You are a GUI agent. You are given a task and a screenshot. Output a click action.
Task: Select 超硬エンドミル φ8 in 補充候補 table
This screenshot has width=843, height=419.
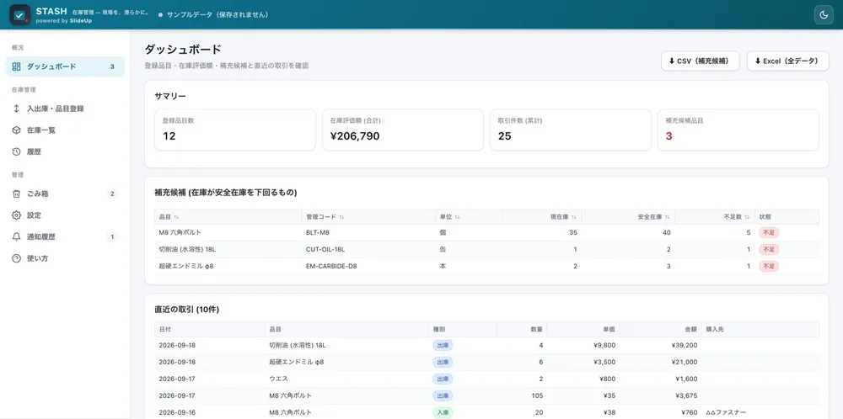(x=186, y=266)
